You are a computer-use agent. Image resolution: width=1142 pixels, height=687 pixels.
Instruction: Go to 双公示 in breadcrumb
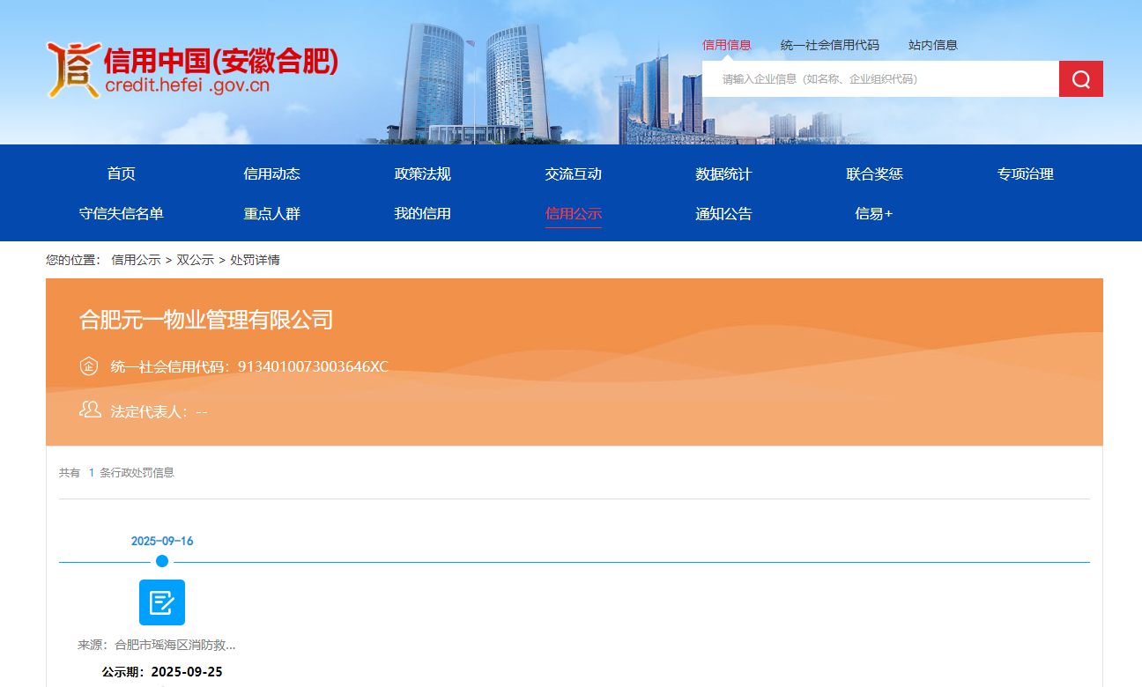point(196,260)
